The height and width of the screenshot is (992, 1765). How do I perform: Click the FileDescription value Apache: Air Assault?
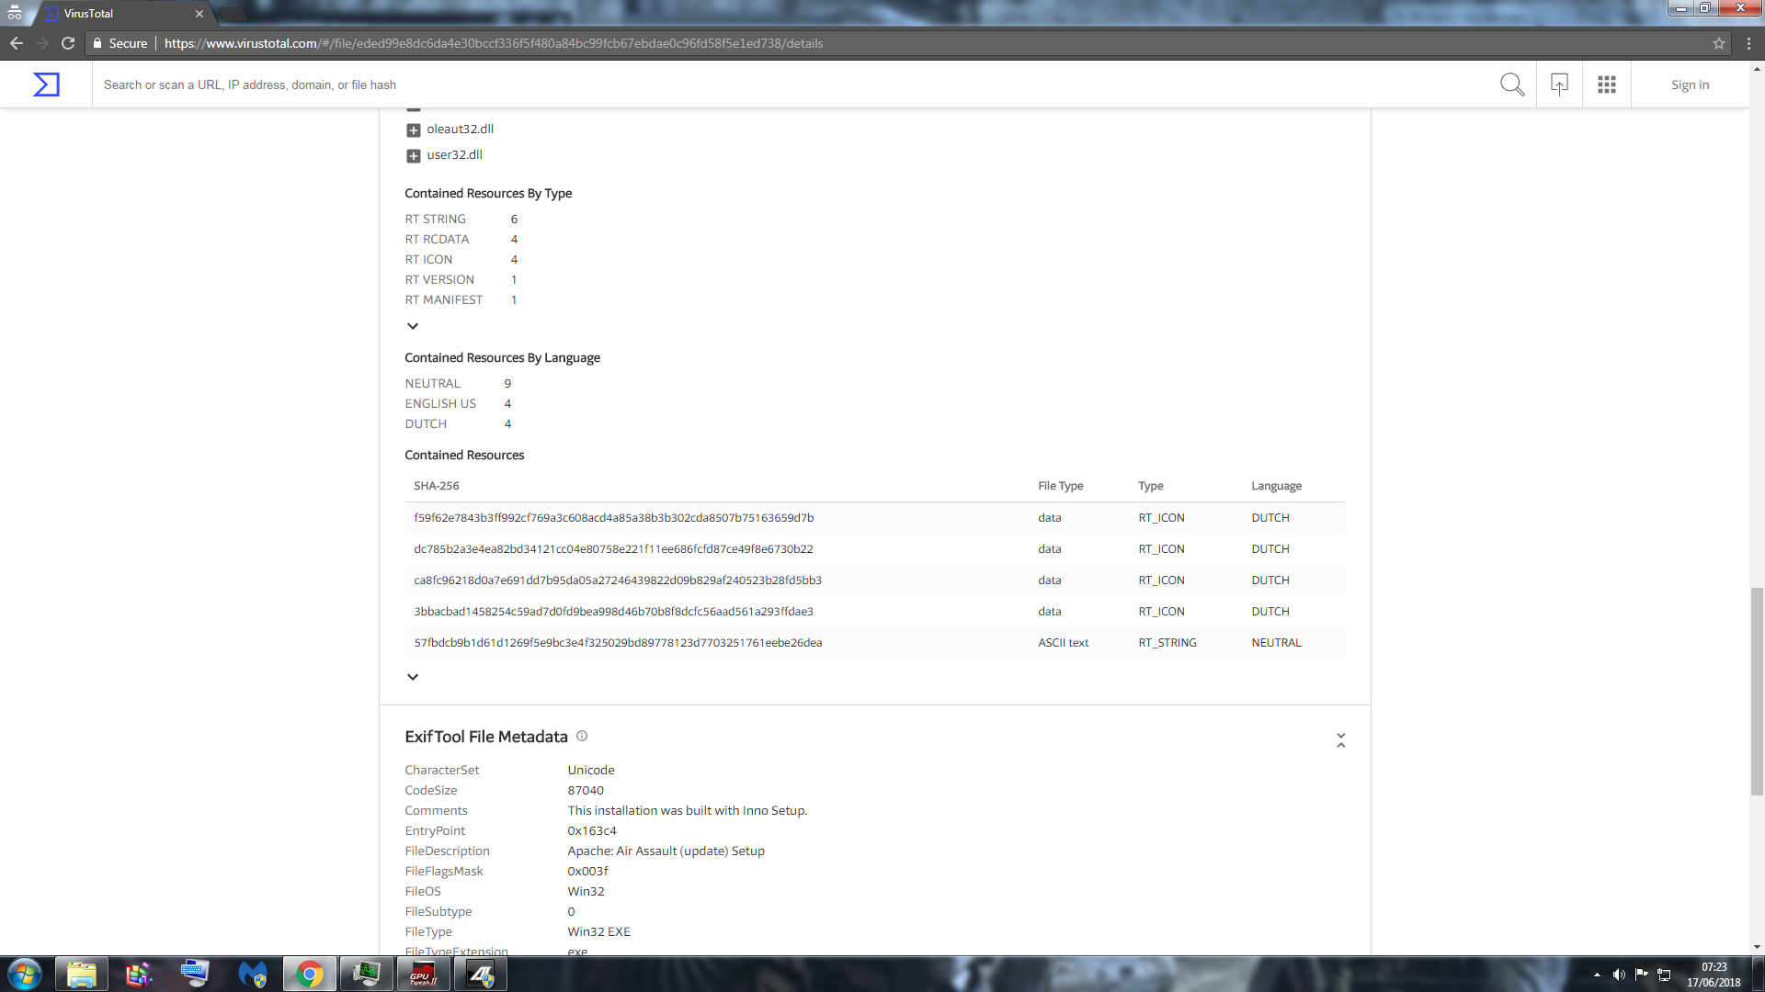click(666, 851)
